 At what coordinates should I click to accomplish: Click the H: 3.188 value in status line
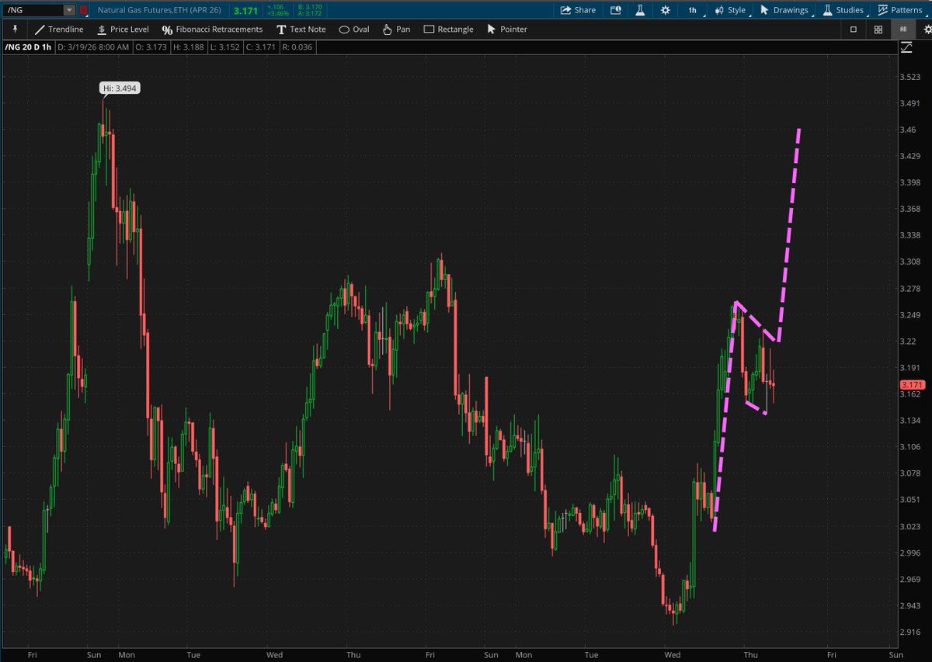click(x=188, y=47)
